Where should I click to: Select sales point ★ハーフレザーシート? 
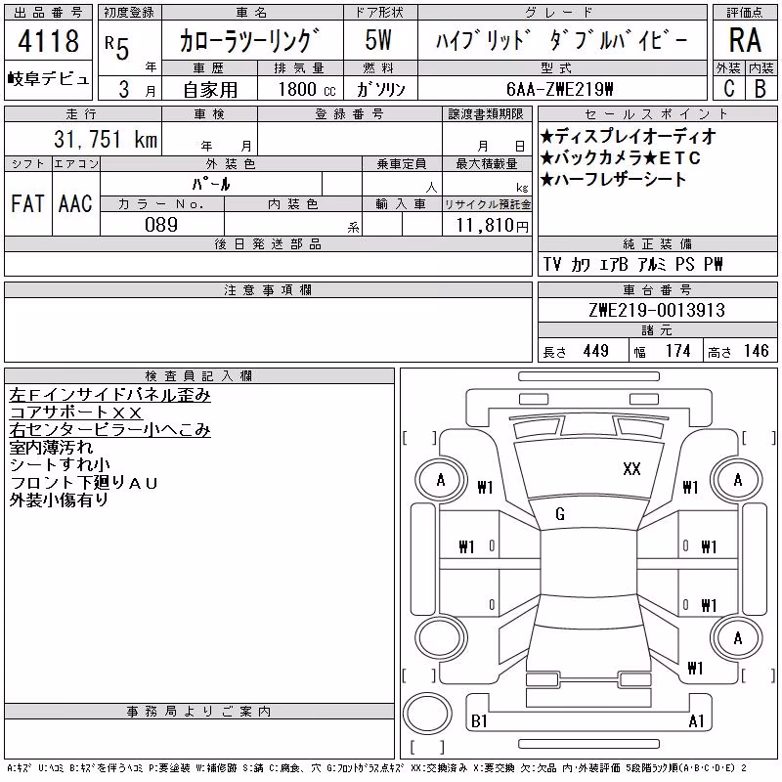tap(614, 180)
